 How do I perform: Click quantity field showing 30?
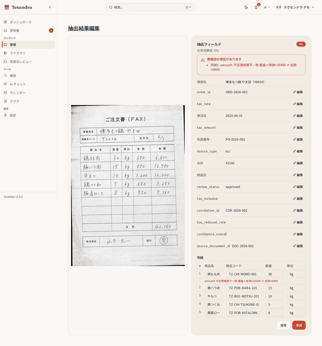coord(274,274)
